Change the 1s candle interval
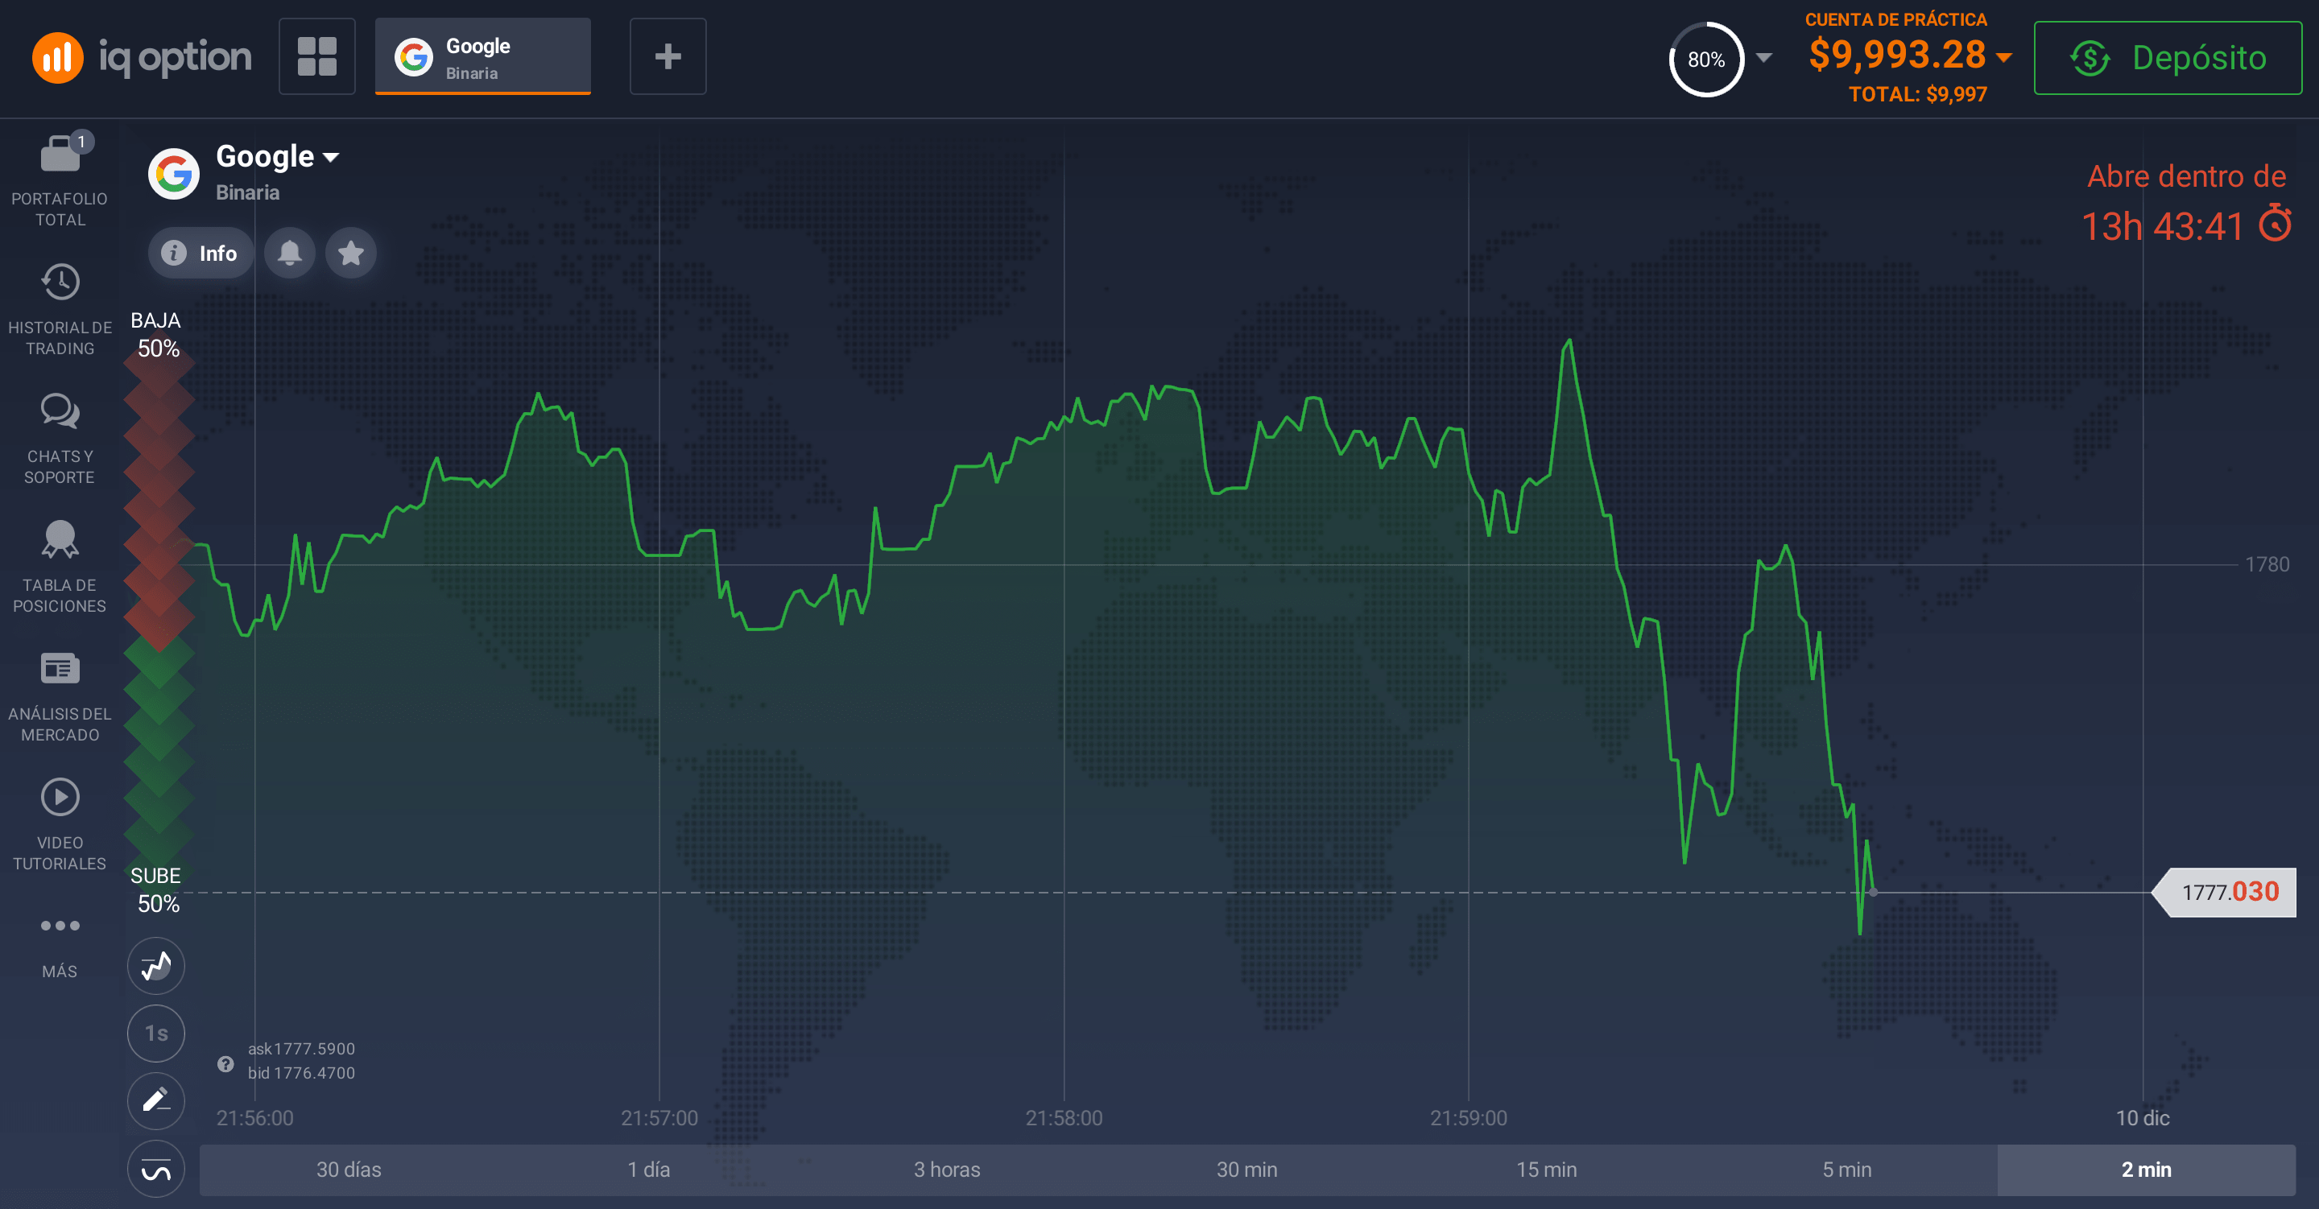Image resolution: width=2319 pixels, height=1209 pixels. pyautogui.click(x=155, y=1034)
